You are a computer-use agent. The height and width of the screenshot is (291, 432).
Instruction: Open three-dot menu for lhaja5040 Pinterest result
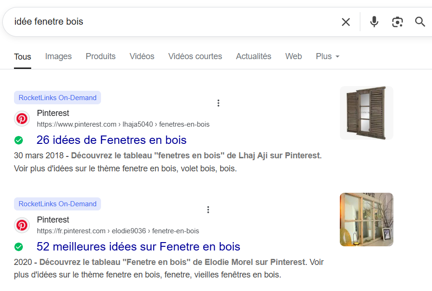[218, 103]
